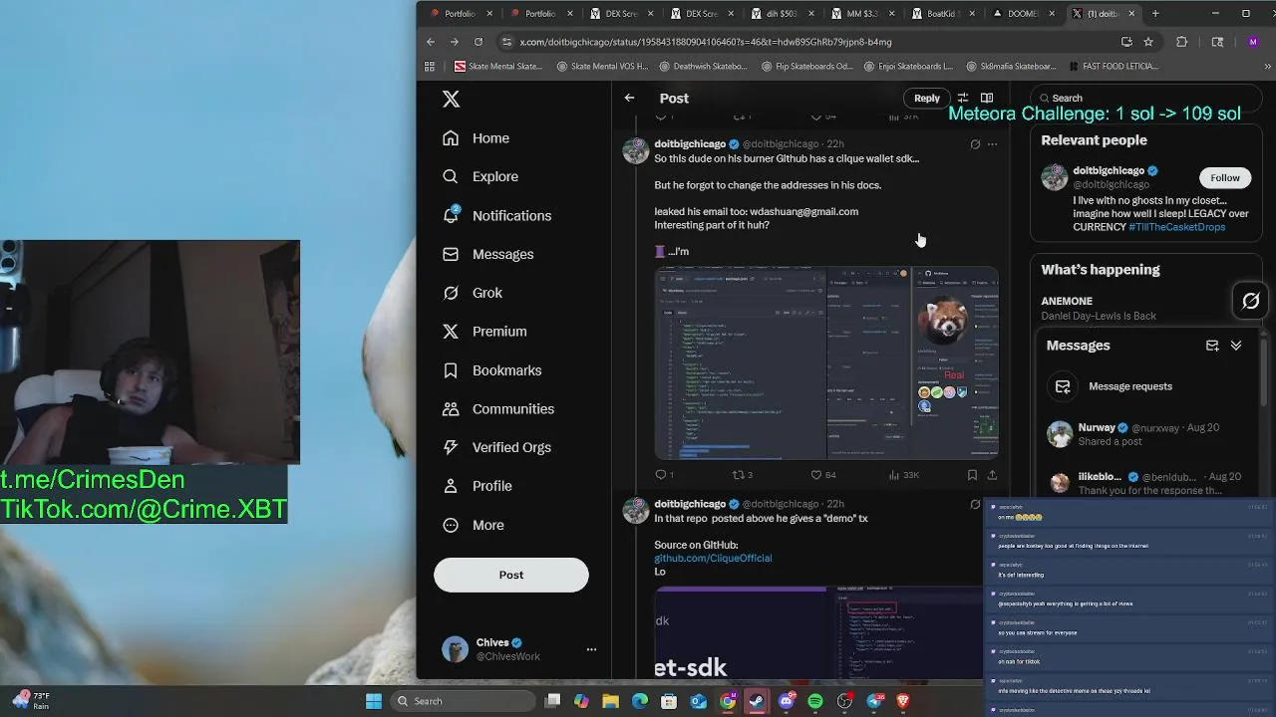The width and height of the screenshot is (1276, 717).
Task: Click the browser address bar URL
Action: [706, 42]
